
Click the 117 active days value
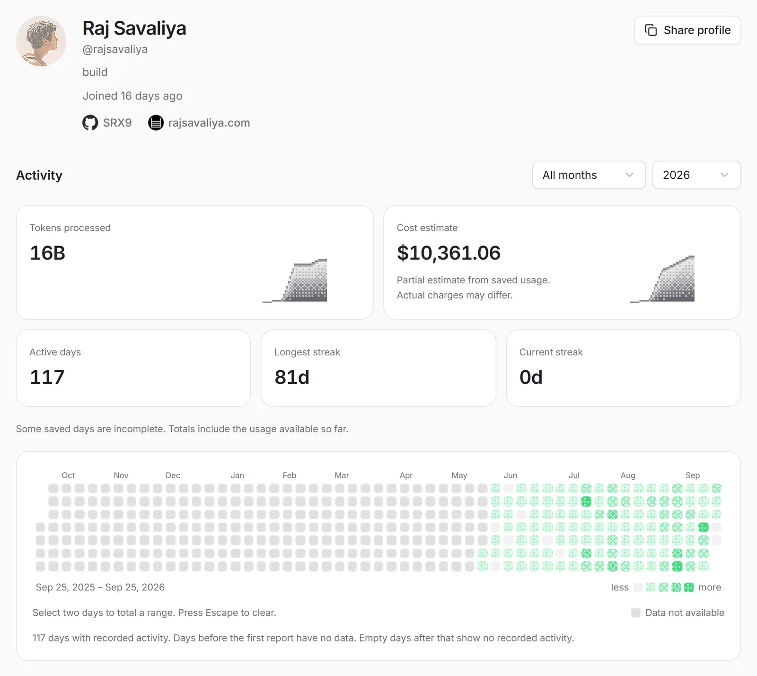pyautogui.click(x=47, y=378)
